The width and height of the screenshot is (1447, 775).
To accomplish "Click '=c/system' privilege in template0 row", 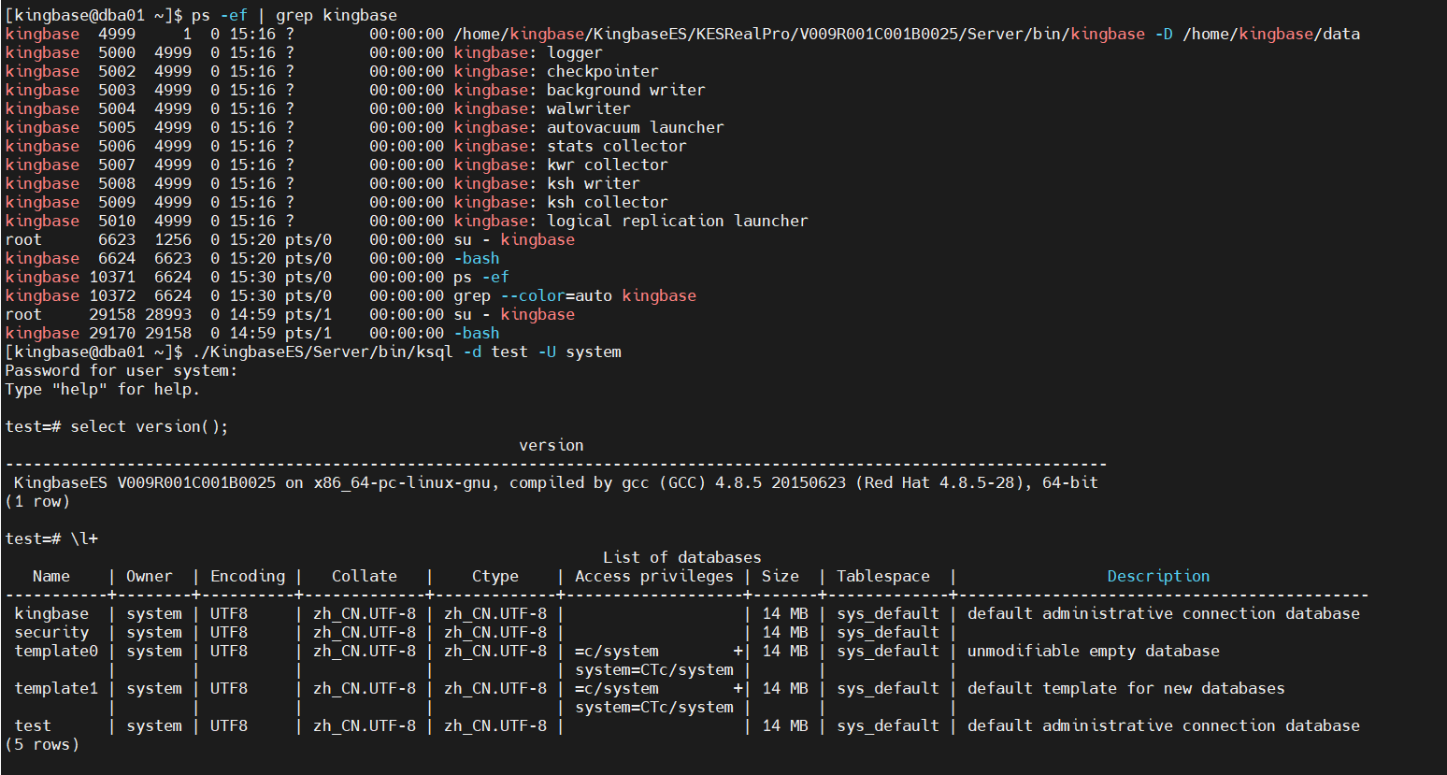I will (617, 651).
